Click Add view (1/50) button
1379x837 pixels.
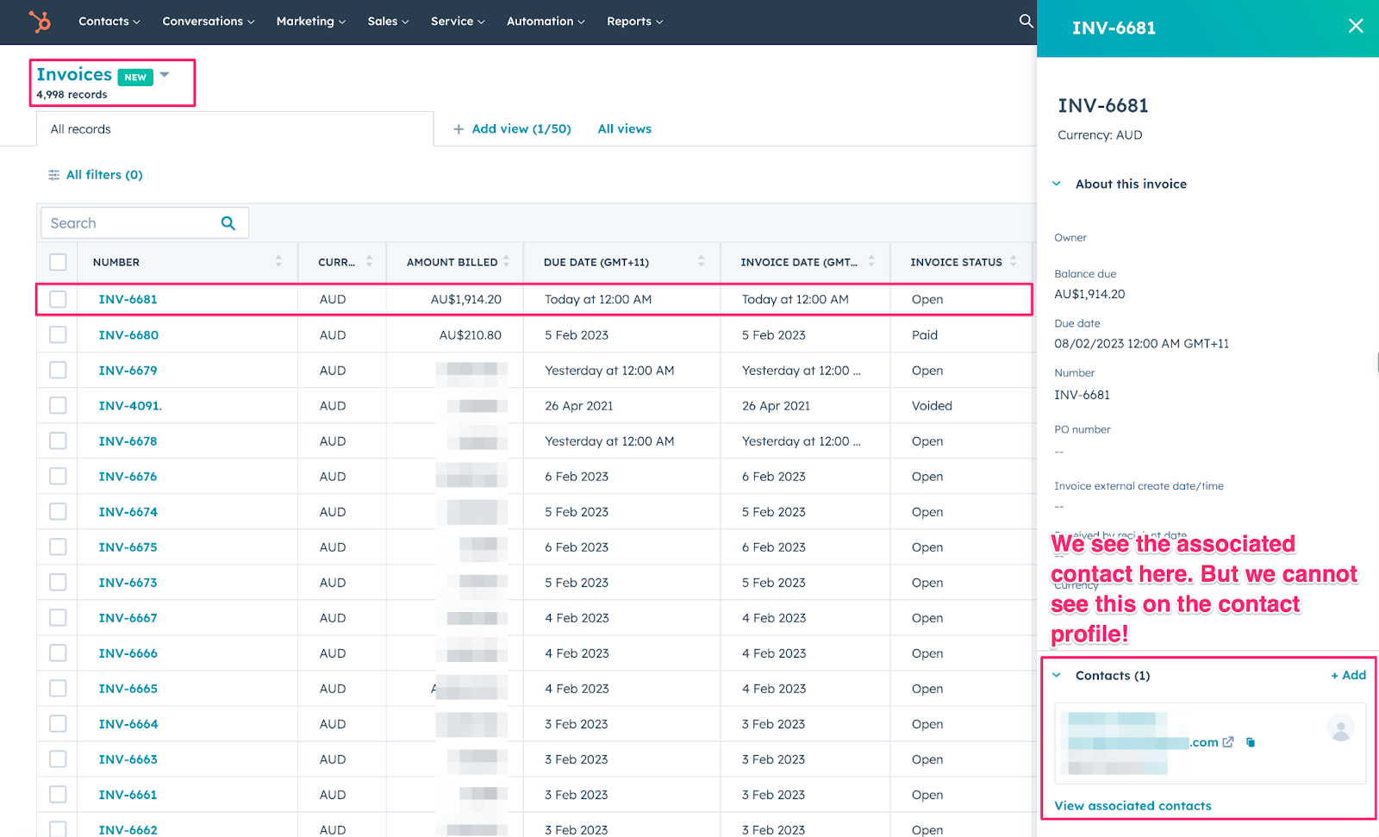(512, 129)
